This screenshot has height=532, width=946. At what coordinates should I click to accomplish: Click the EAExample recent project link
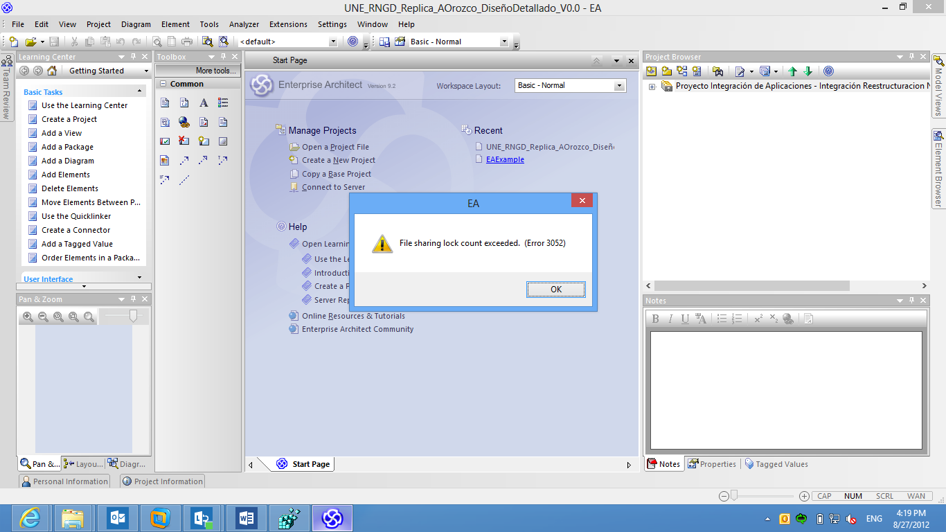(505, 159)
